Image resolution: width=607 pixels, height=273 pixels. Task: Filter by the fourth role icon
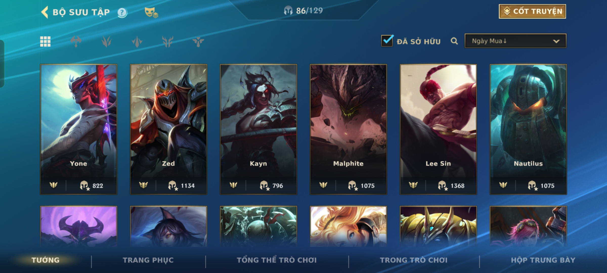168,41
